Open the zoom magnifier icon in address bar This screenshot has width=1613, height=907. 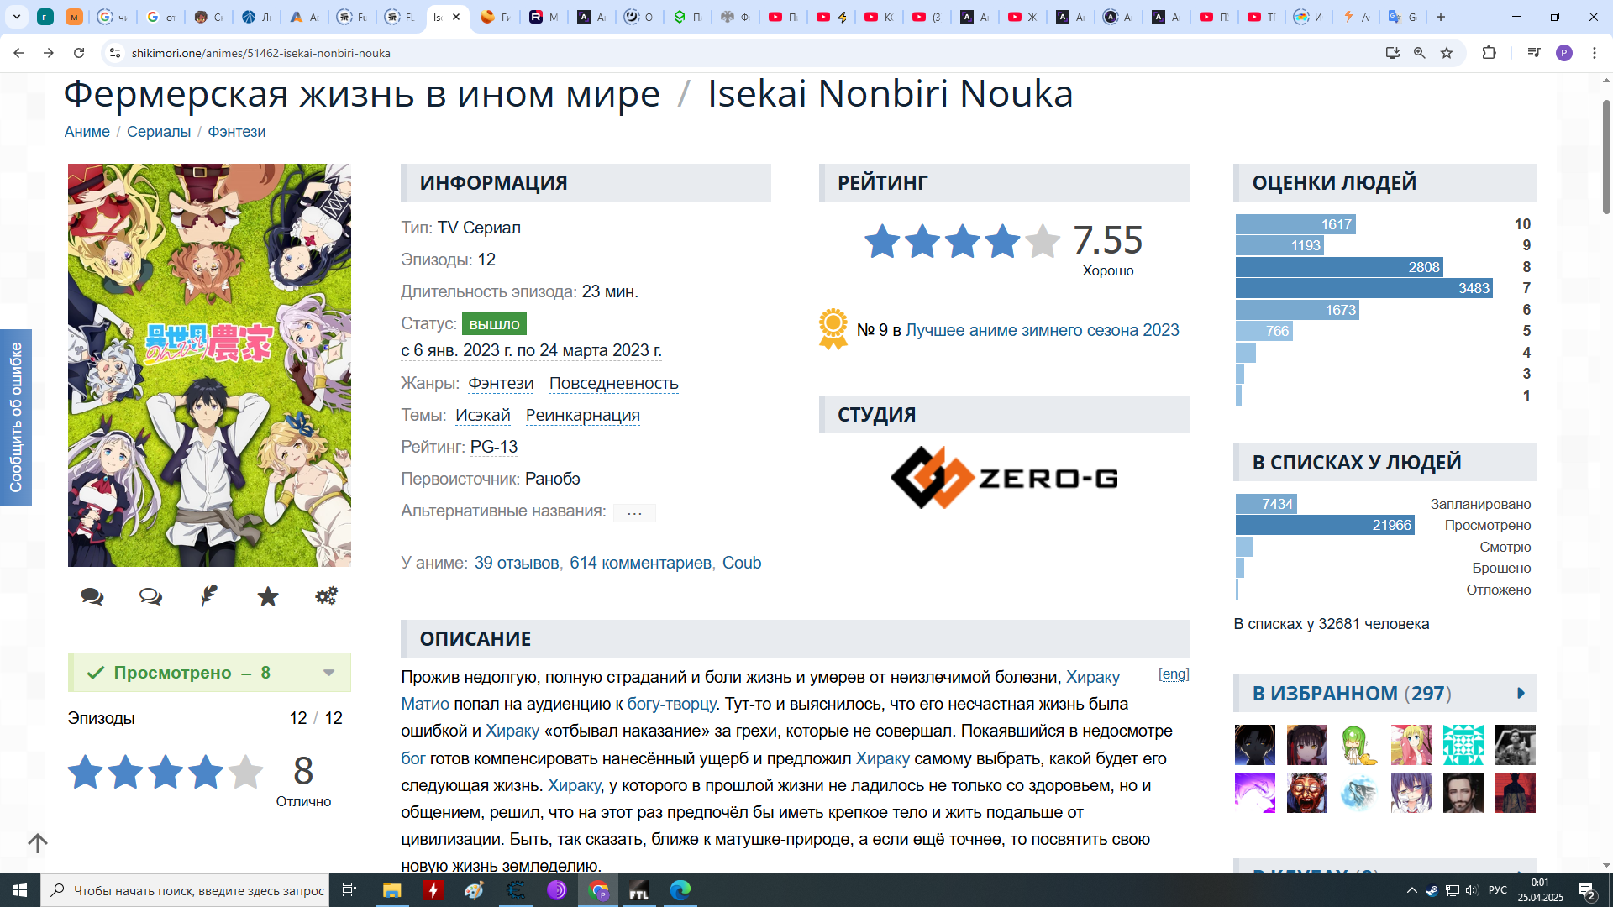(x=1419, y=53)
